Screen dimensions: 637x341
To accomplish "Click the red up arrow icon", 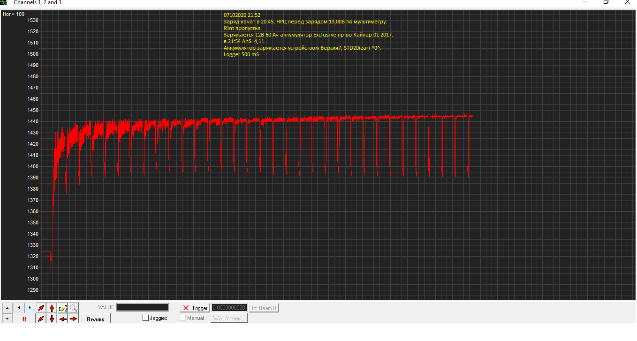I will [52, 308].
